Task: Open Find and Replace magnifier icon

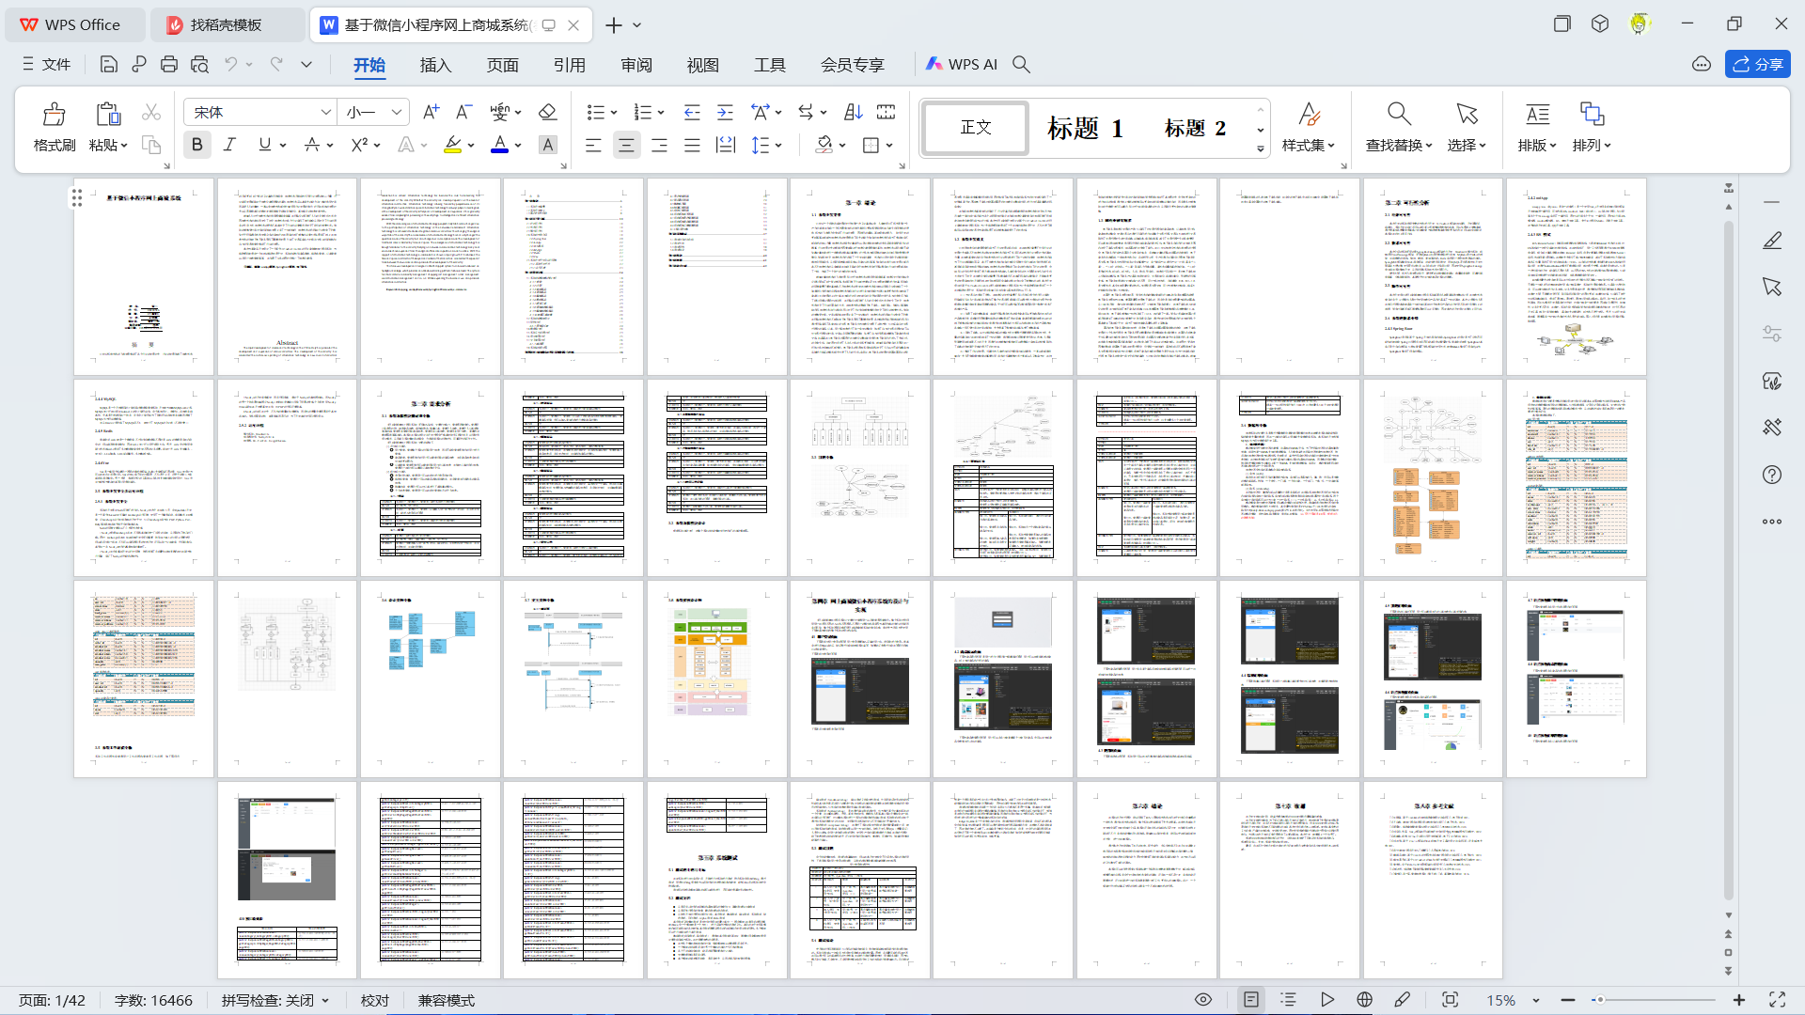Action: click(1398, 115)
